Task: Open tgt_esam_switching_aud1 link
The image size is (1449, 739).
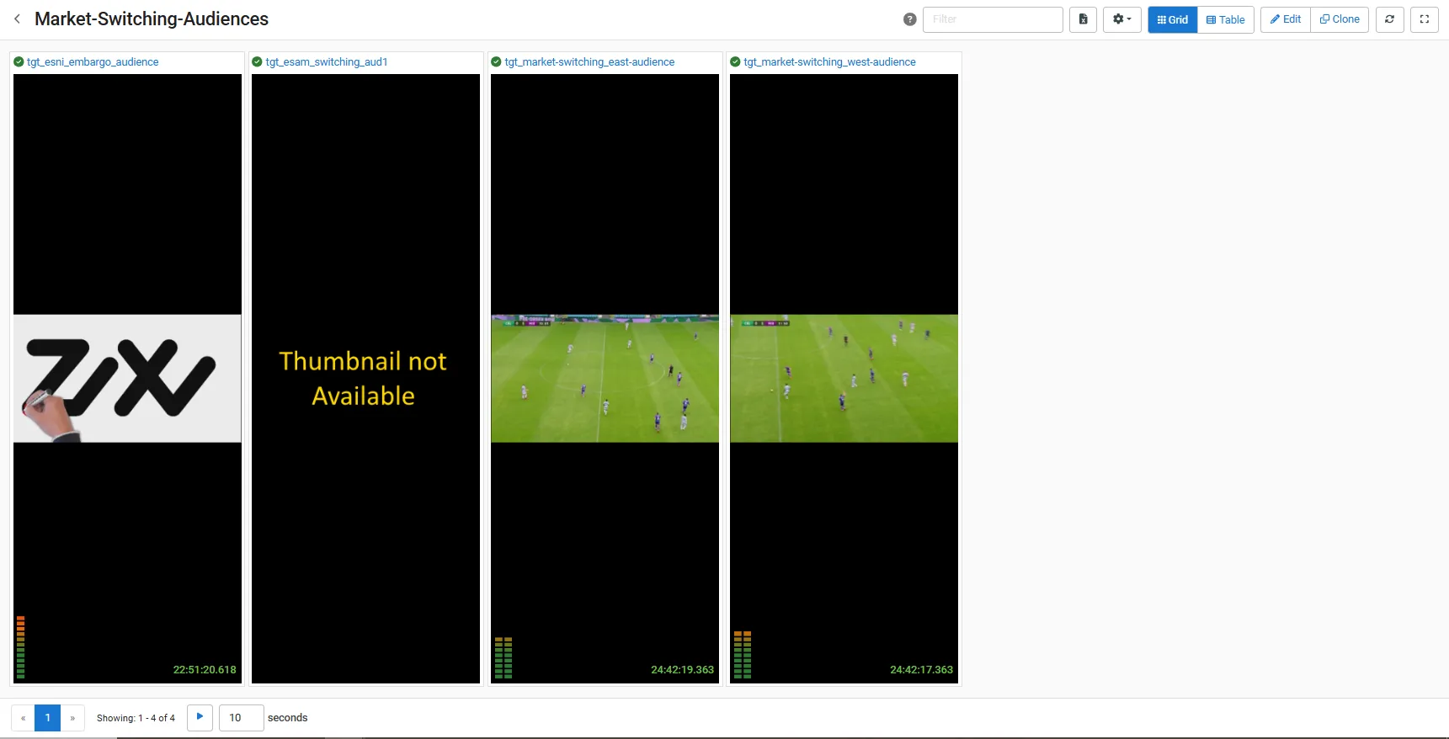Action: tap(327, 62)
